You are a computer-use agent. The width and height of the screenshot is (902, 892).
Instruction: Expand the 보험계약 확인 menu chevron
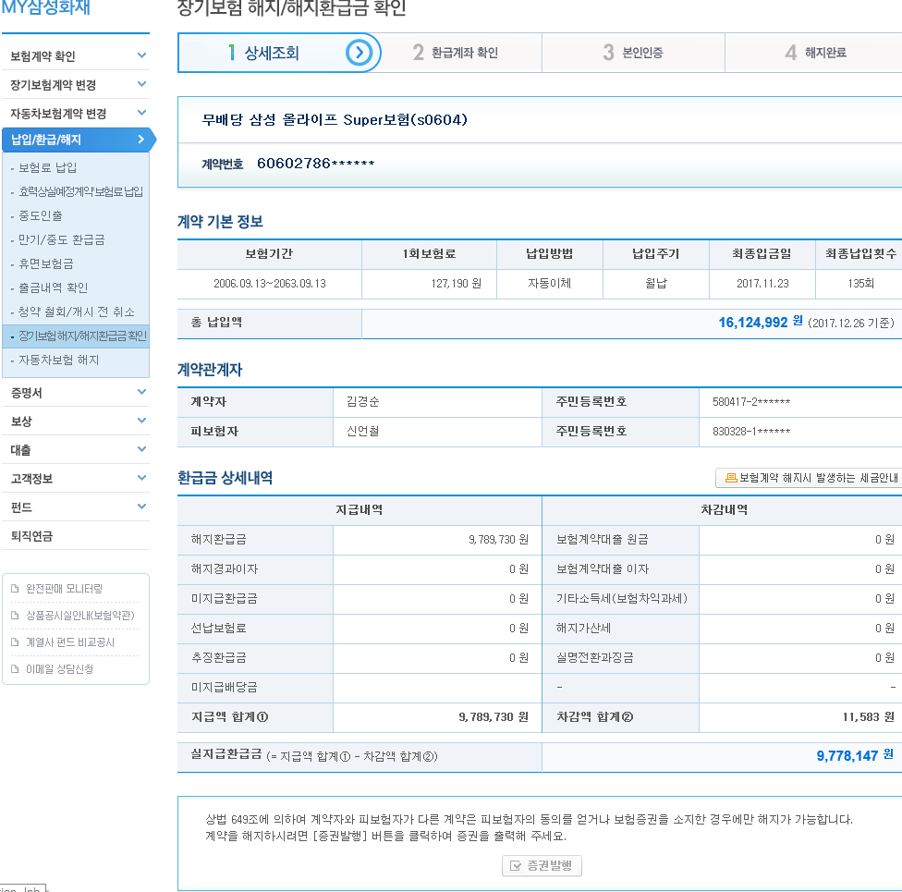[141, 56]
